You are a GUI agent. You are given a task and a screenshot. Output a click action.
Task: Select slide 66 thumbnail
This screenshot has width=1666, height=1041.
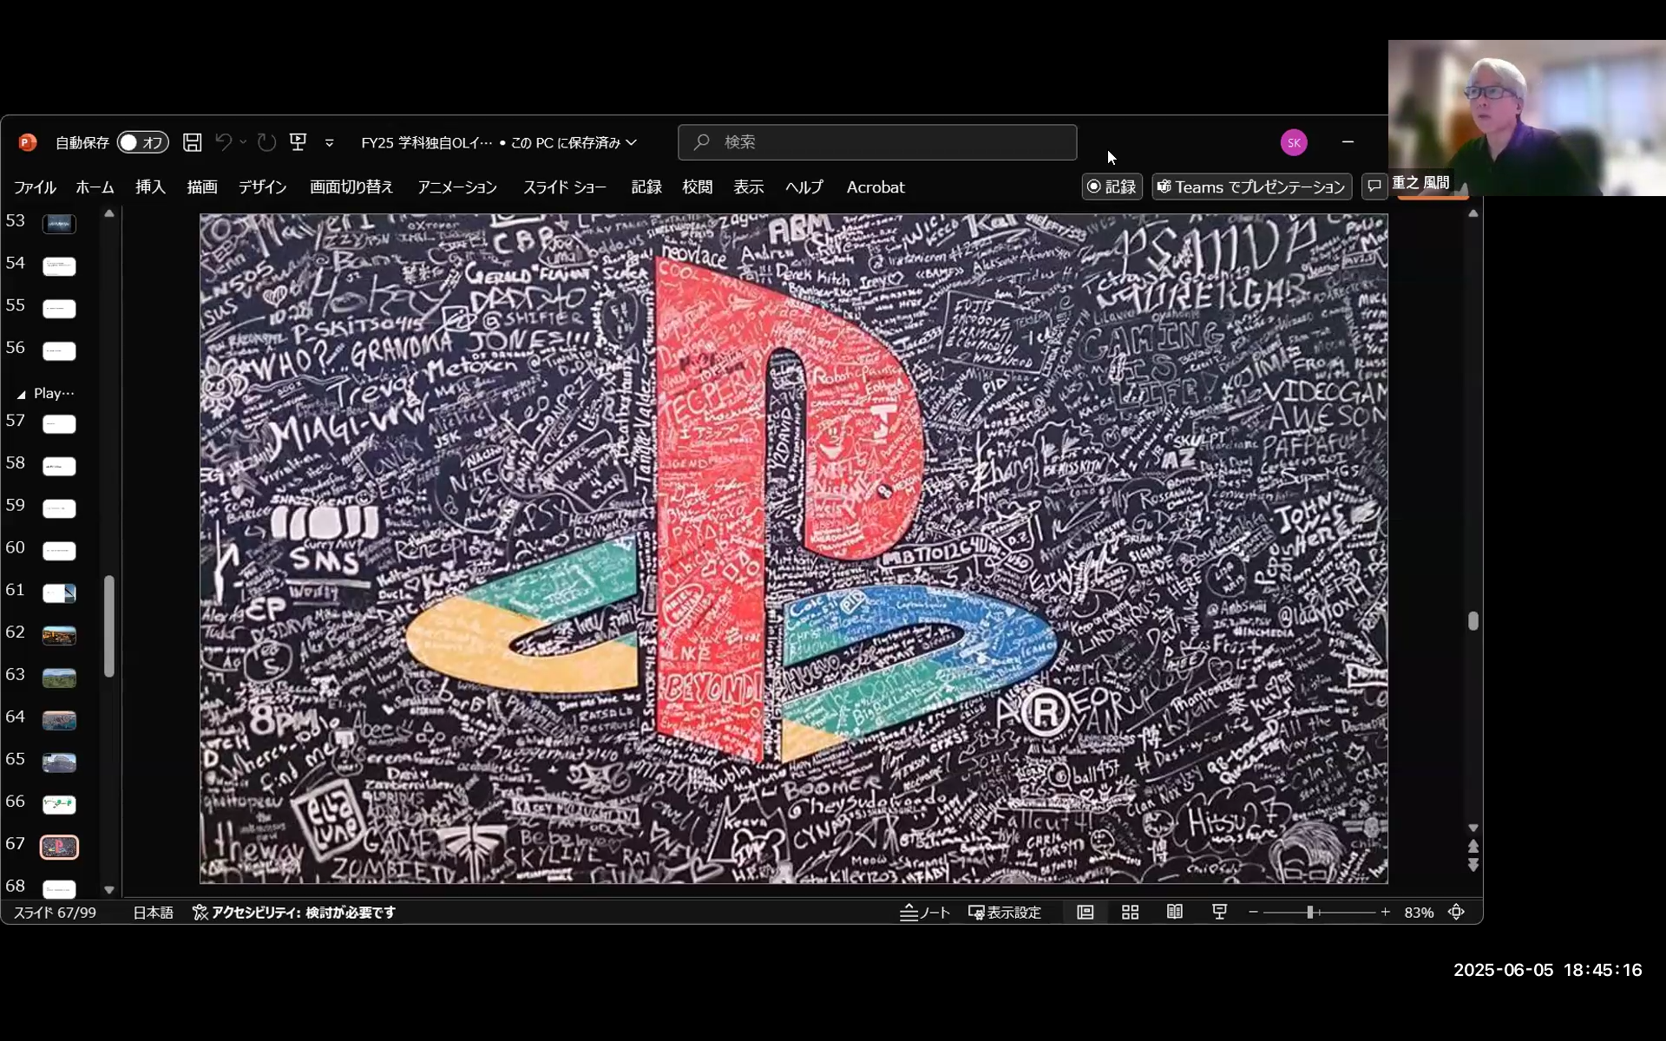click(59, 805)
